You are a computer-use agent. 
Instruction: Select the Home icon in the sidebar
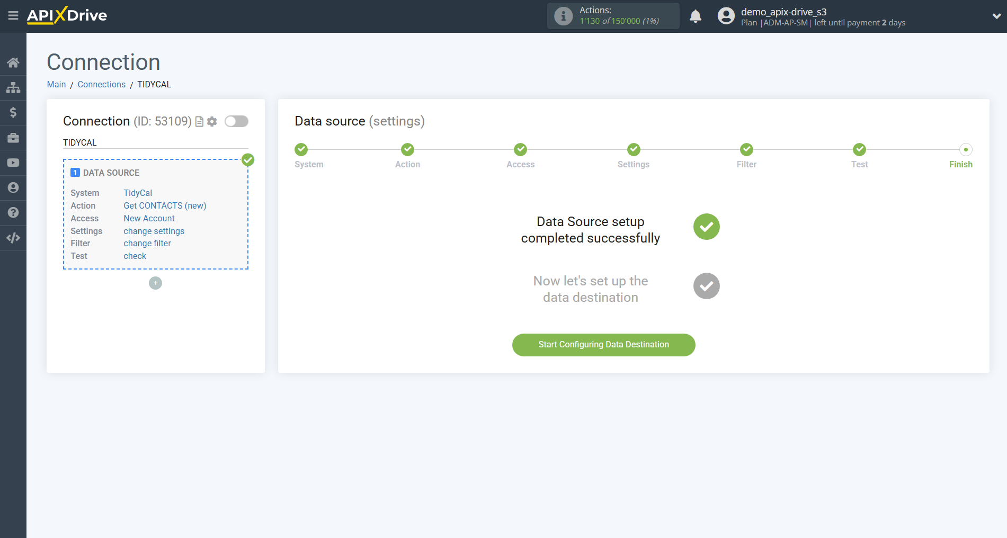[13, 62]
